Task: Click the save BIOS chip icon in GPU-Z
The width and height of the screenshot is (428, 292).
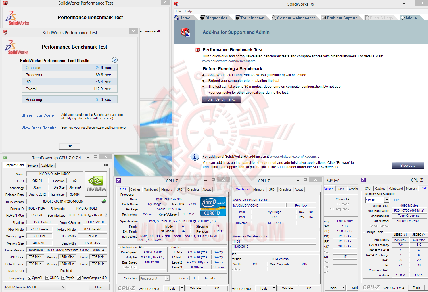Action: click(104, 201)
